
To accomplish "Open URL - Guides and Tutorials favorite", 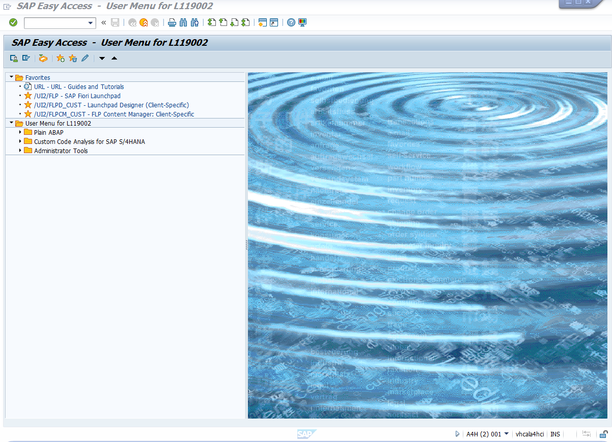I will click(x=79, y=87).
